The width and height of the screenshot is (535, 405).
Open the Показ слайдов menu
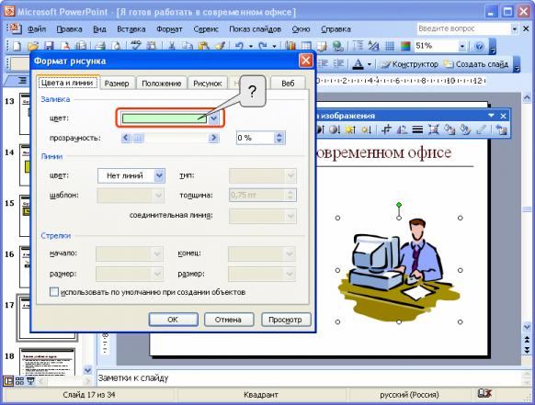pos(255,29)
